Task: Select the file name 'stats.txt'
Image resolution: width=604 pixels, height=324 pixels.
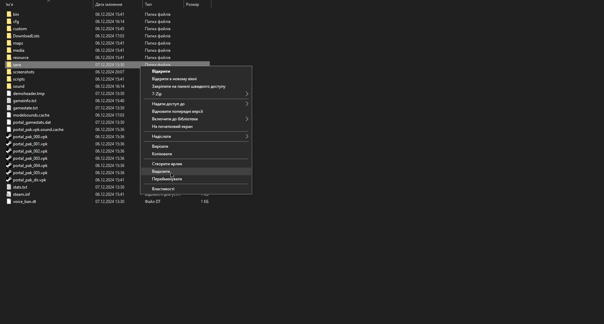Action: point(20,187)
